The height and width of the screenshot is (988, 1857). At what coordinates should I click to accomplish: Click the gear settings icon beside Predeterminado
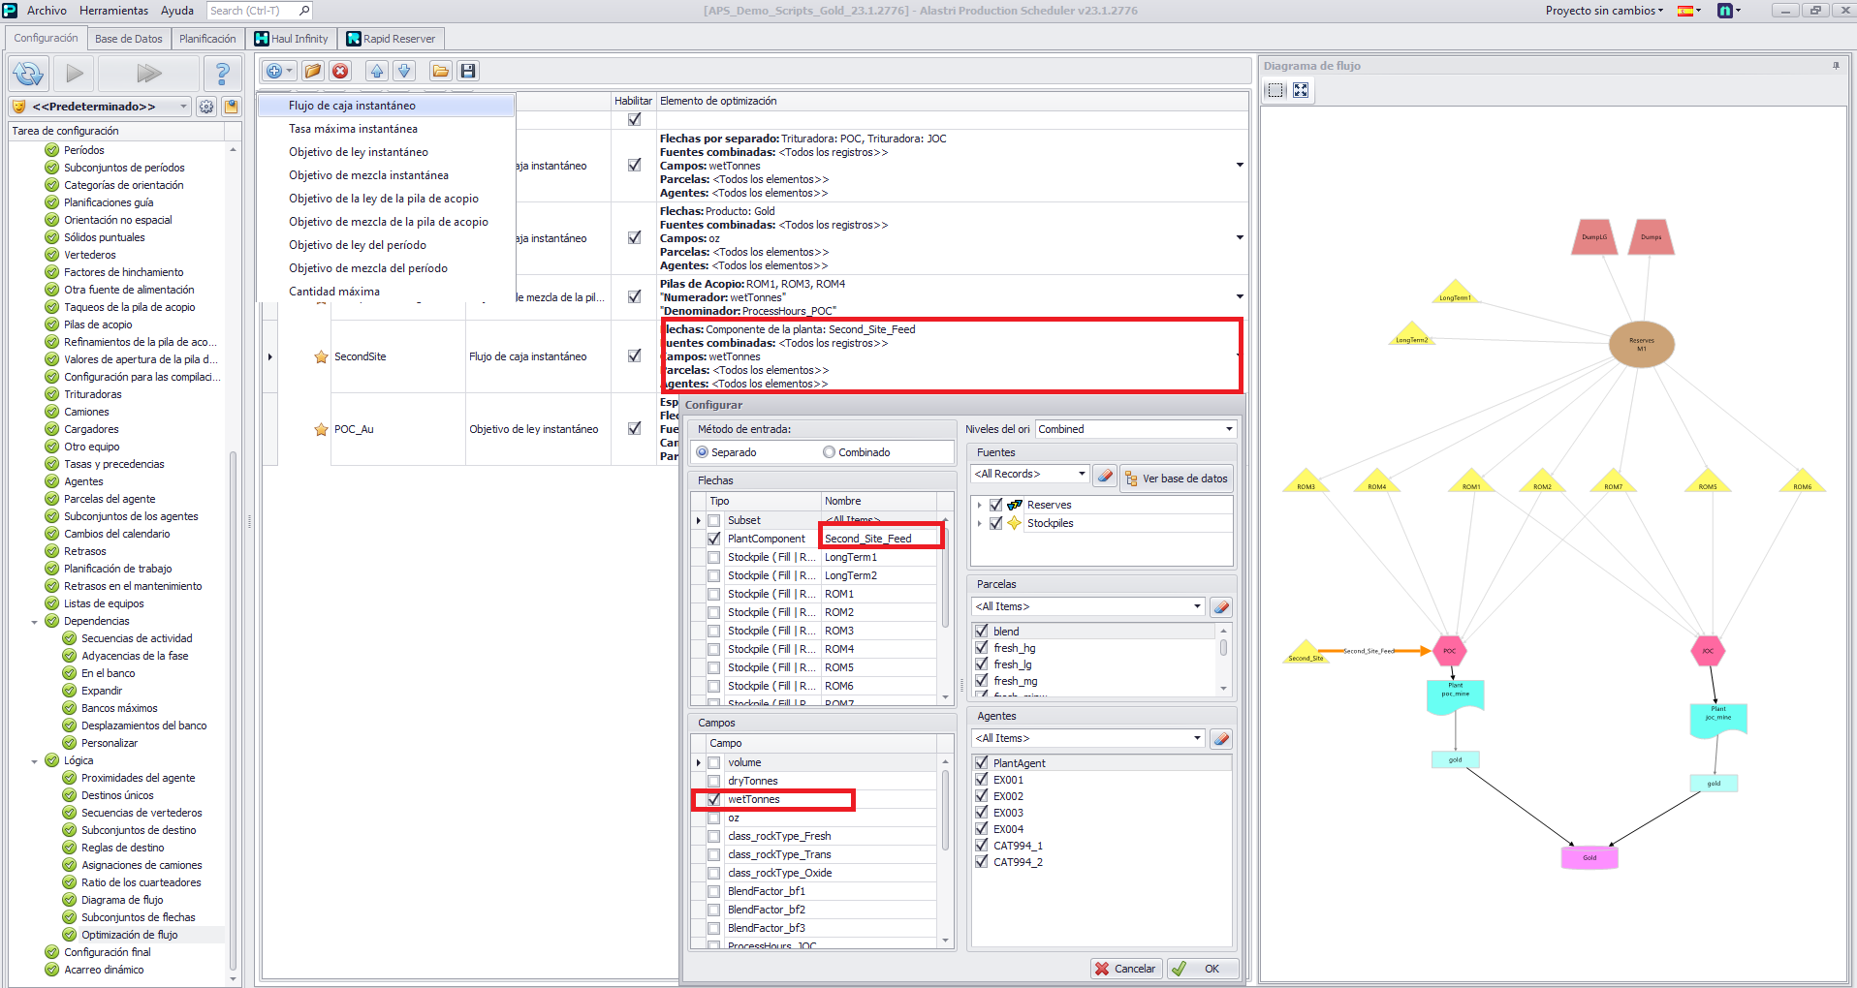[x=206, y=107]
